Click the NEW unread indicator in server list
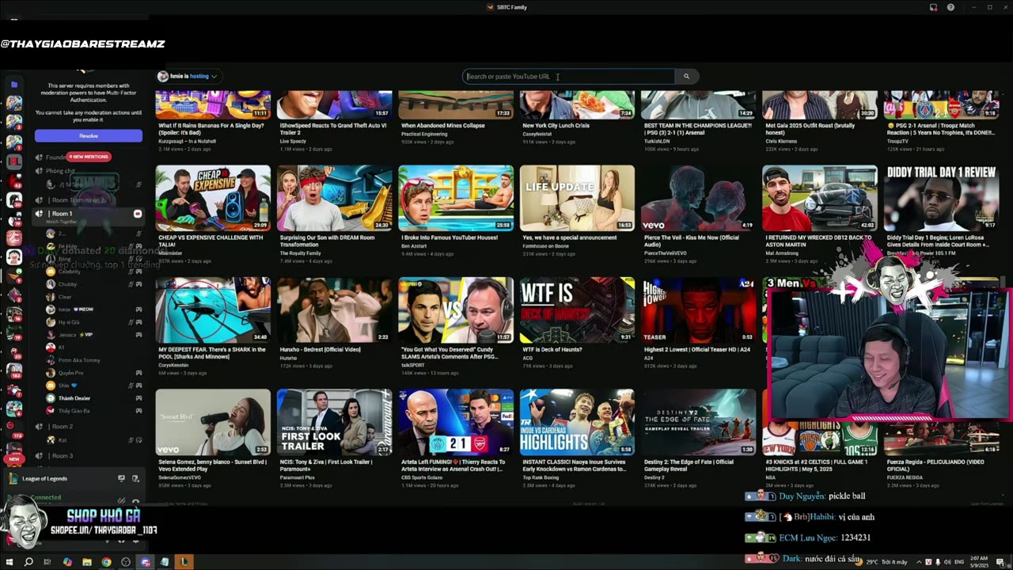1013x570 pixels. click(x=13, y=458)
